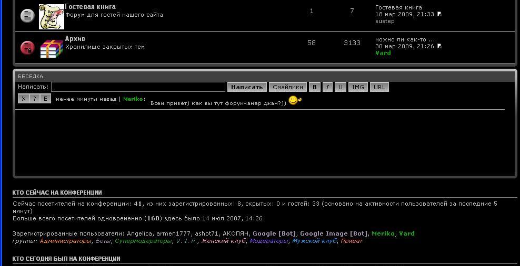This screenshot has height=266, width=520.
Task: Open latest post icon after 21:26 timestamp
Action: [439, 46]
